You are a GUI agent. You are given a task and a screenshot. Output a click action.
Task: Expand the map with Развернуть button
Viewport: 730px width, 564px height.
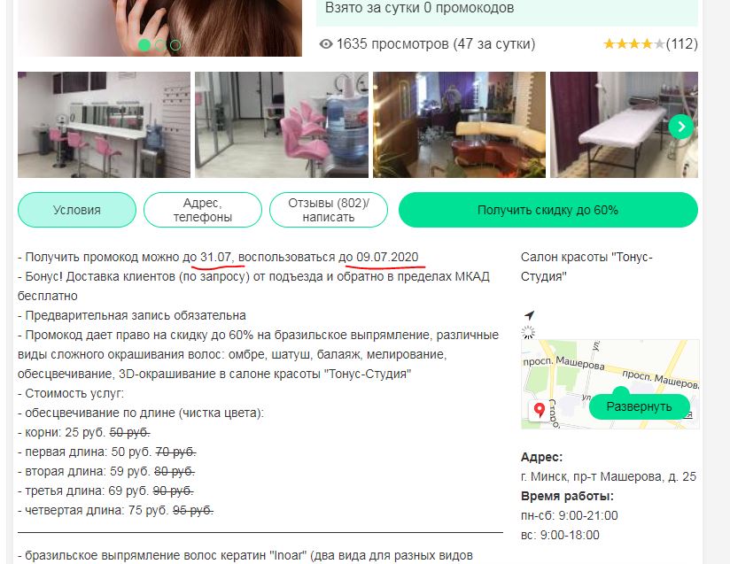[x=639, y=406]
